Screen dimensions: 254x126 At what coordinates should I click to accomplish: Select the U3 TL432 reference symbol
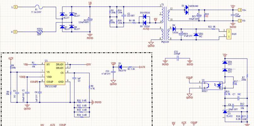225,112
